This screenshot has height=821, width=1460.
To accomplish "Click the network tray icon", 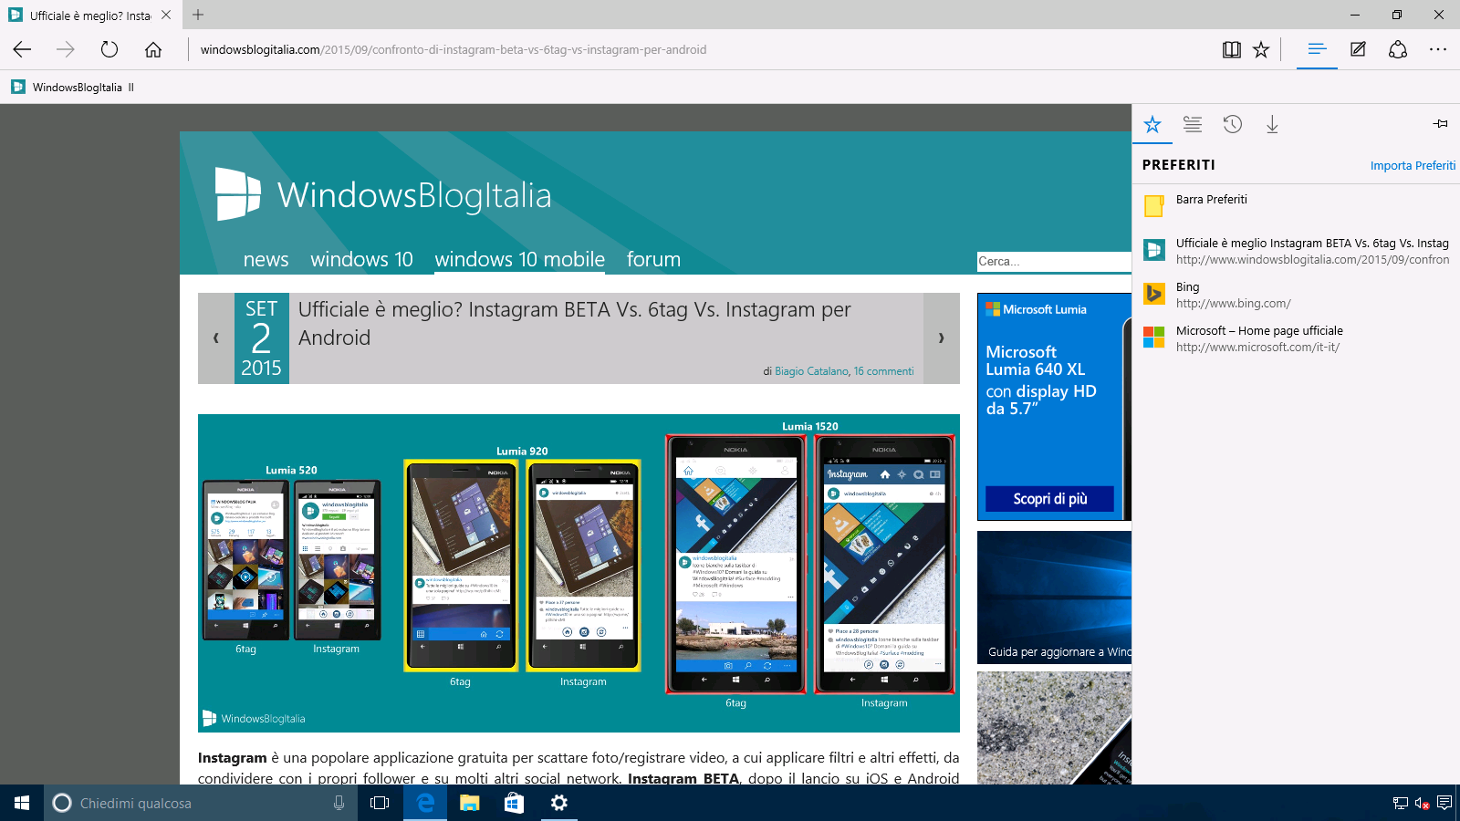I will [1401, 803].
